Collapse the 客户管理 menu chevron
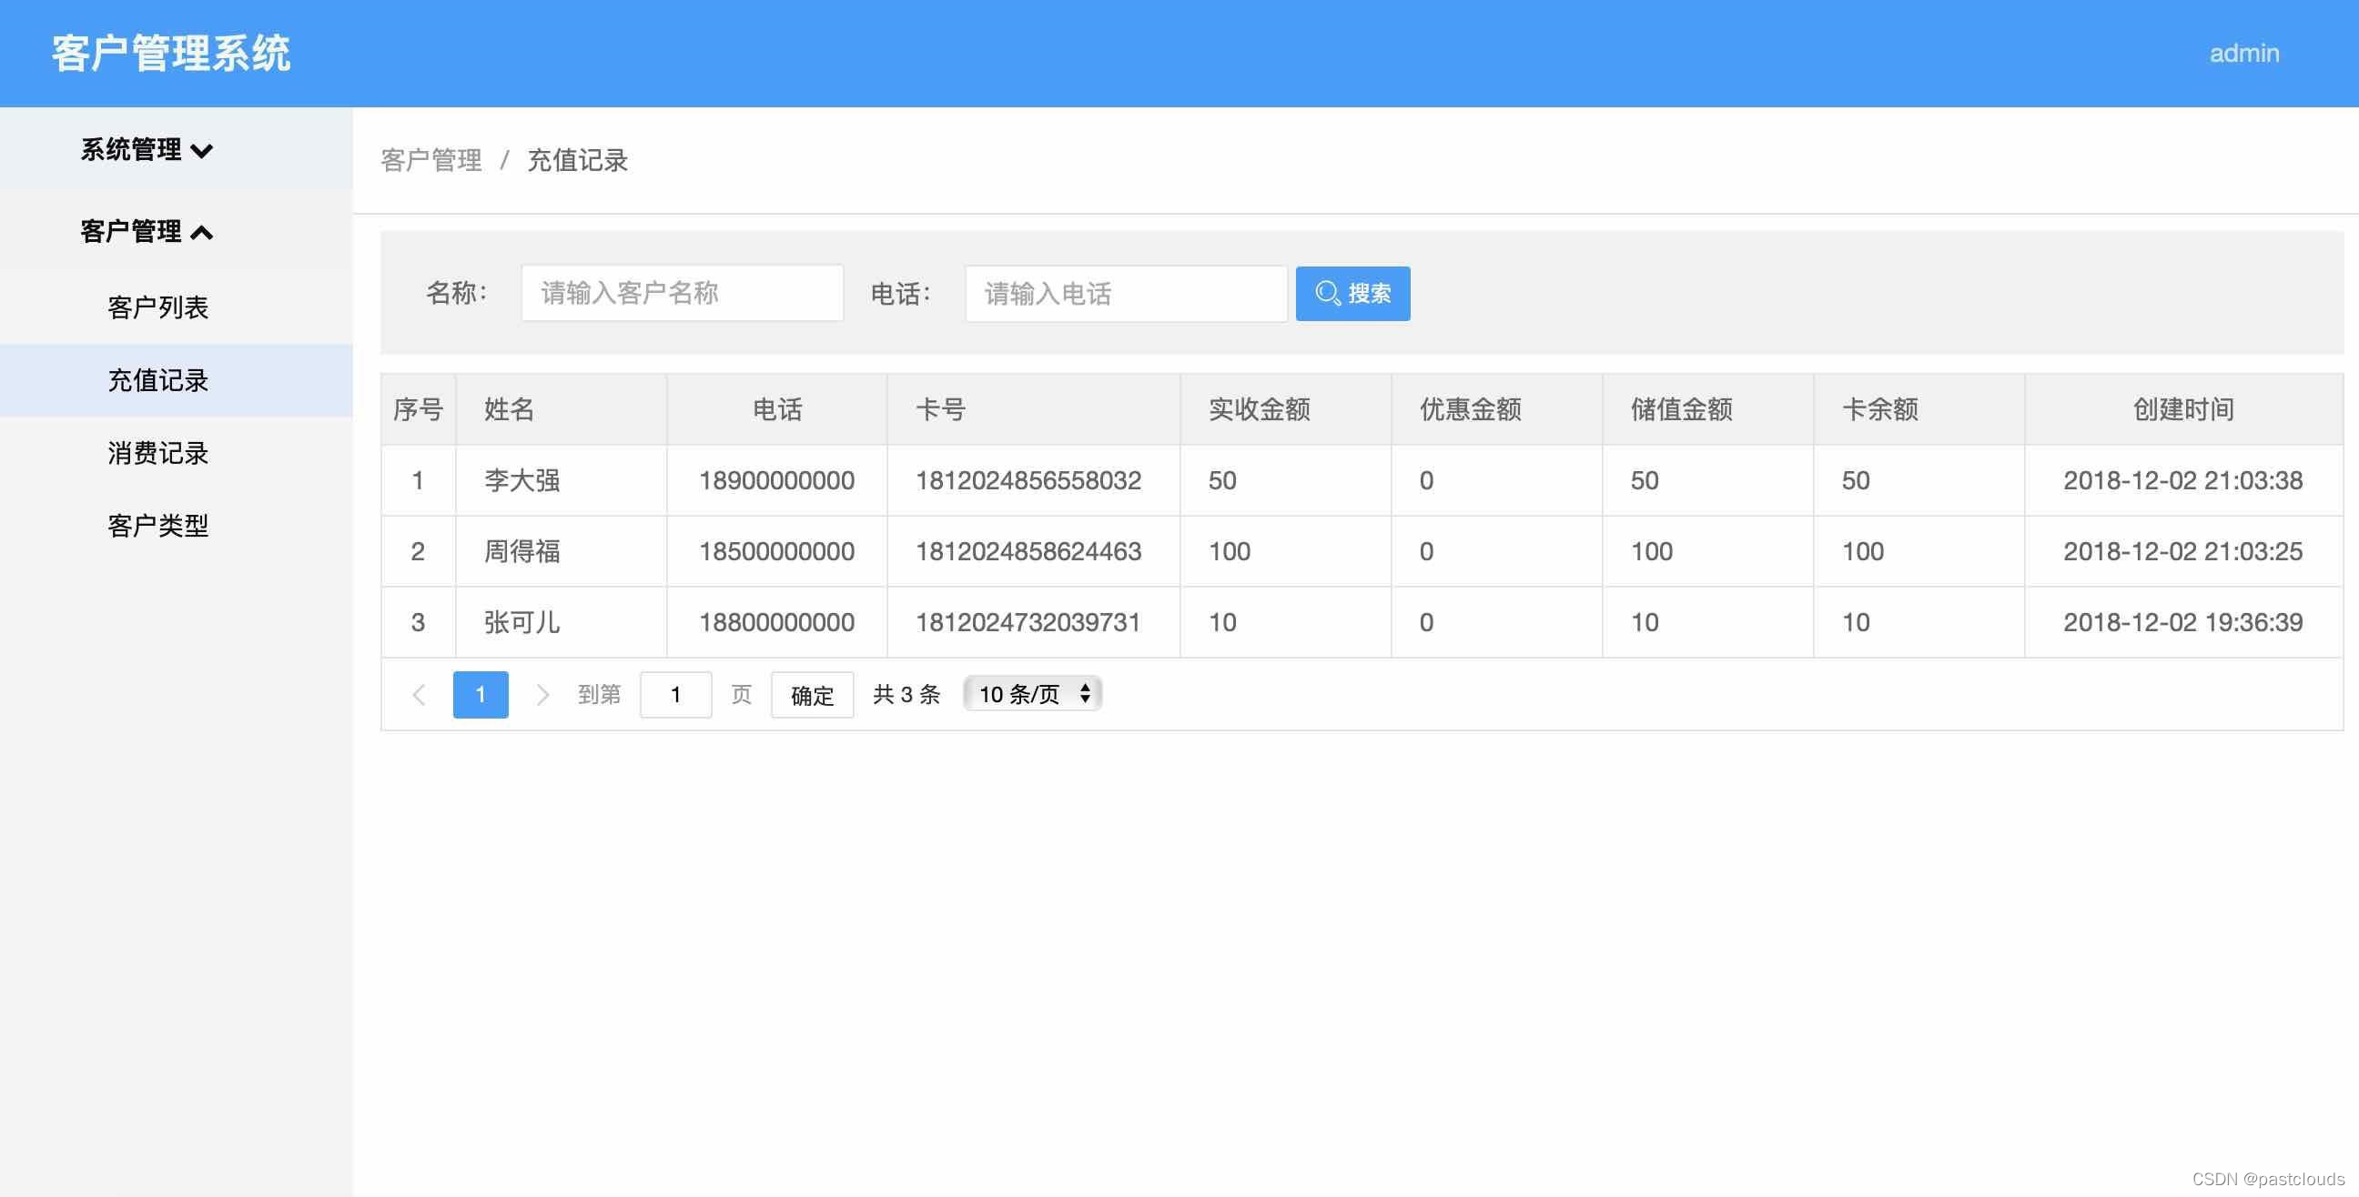Viewport: 2359px width, 1197px height. click(202, 233)
